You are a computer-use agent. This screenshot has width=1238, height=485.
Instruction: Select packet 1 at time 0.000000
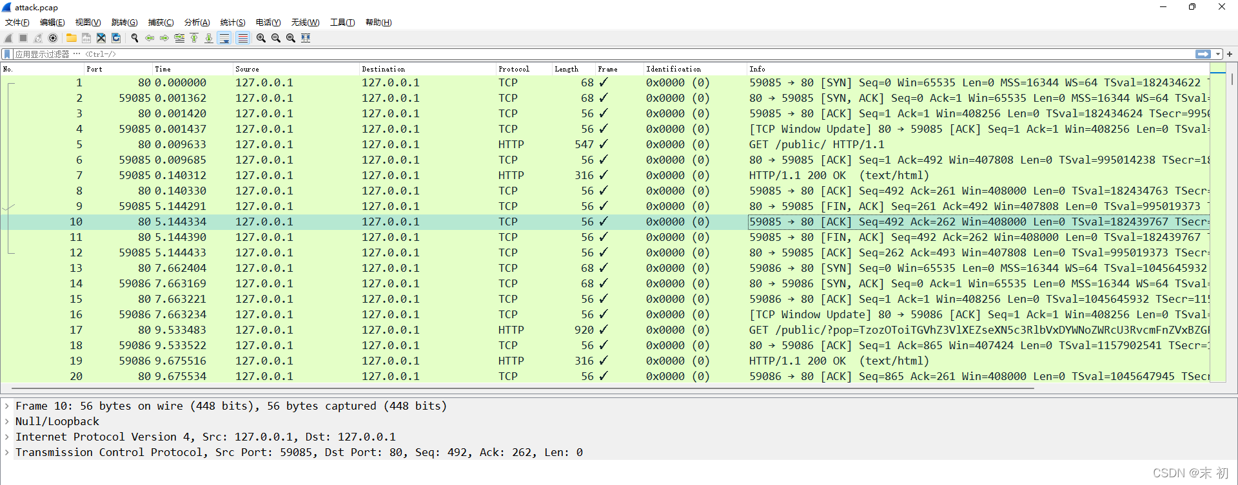click(x=605, y=82)
